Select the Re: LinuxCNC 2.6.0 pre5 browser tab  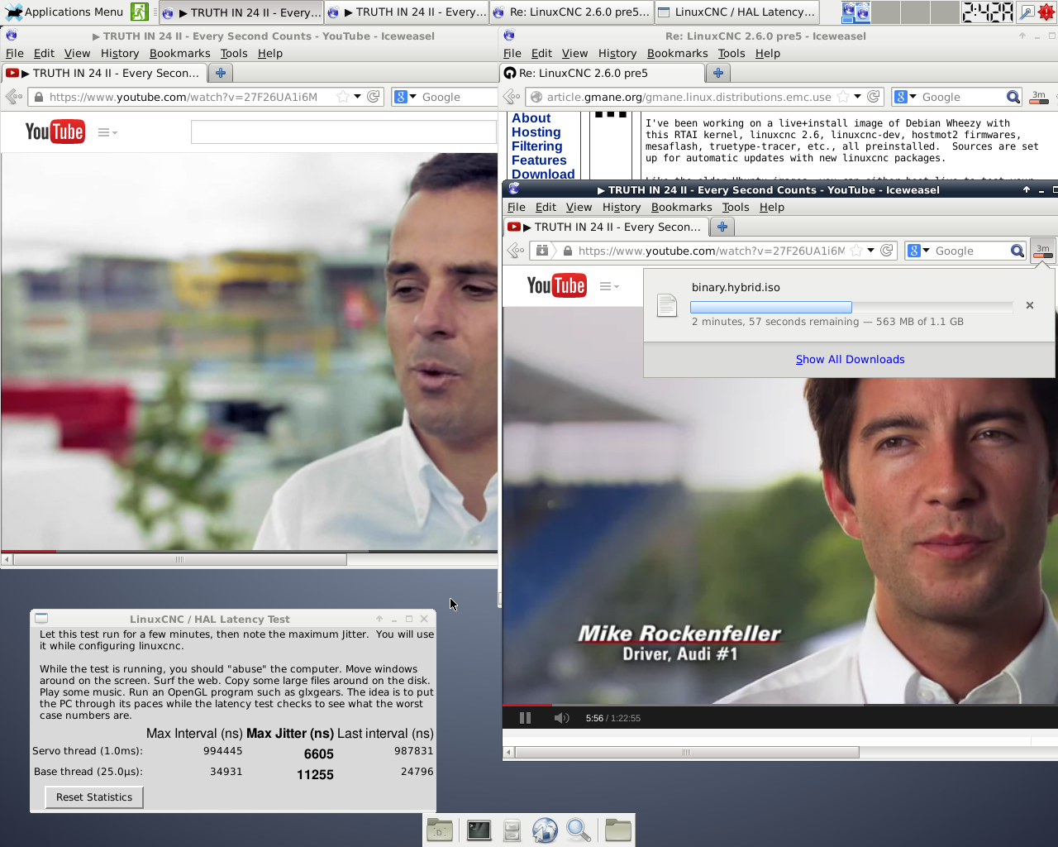[x=603, y=73]
